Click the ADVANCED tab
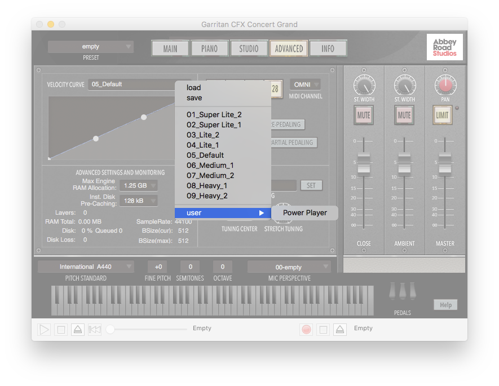 [289, 48]
